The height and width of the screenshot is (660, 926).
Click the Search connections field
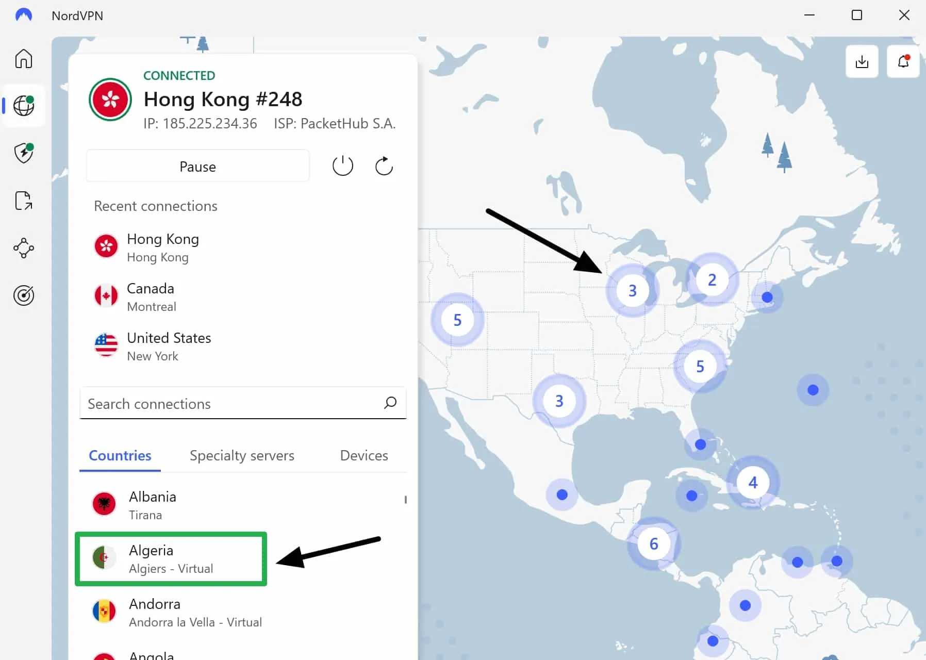tap(232, 404)
